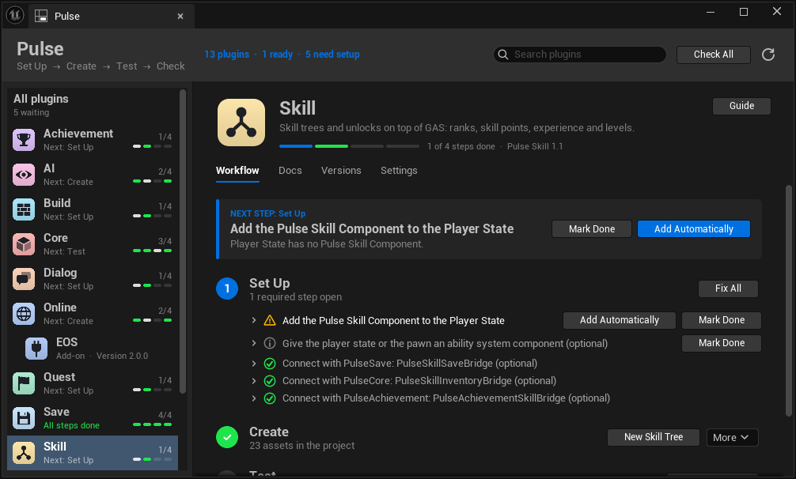Click Mark Done in next step banner
796x479 pixels.
pos(591,229)
